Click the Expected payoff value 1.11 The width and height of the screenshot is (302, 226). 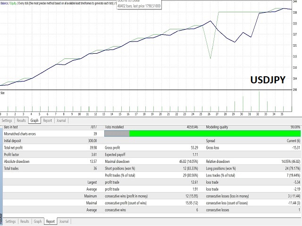tap(195, 154)
